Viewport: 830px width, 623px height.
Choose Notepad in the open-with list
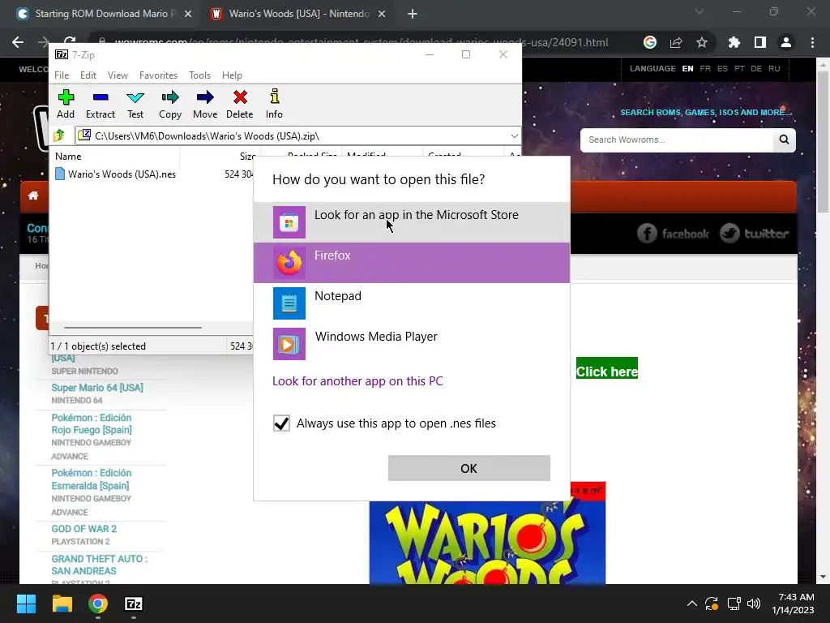pyautogui.click(x=412, y=303)
